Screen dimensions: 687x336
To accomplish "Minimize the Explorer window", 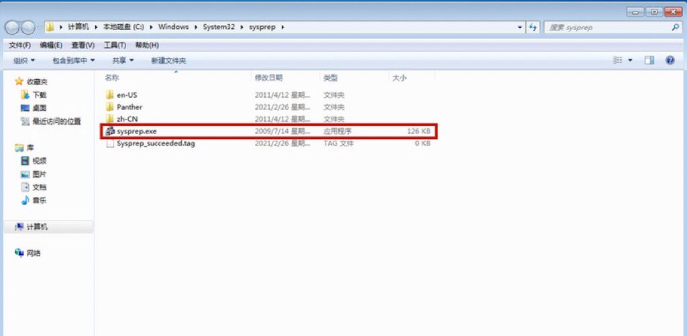I will 635,11.
